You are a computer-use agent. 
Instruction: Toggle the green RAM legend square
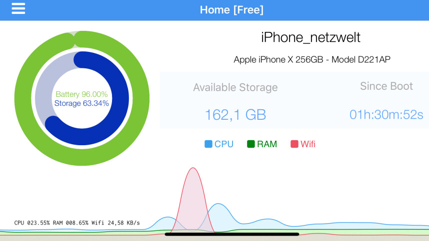(x=251, y=144)
